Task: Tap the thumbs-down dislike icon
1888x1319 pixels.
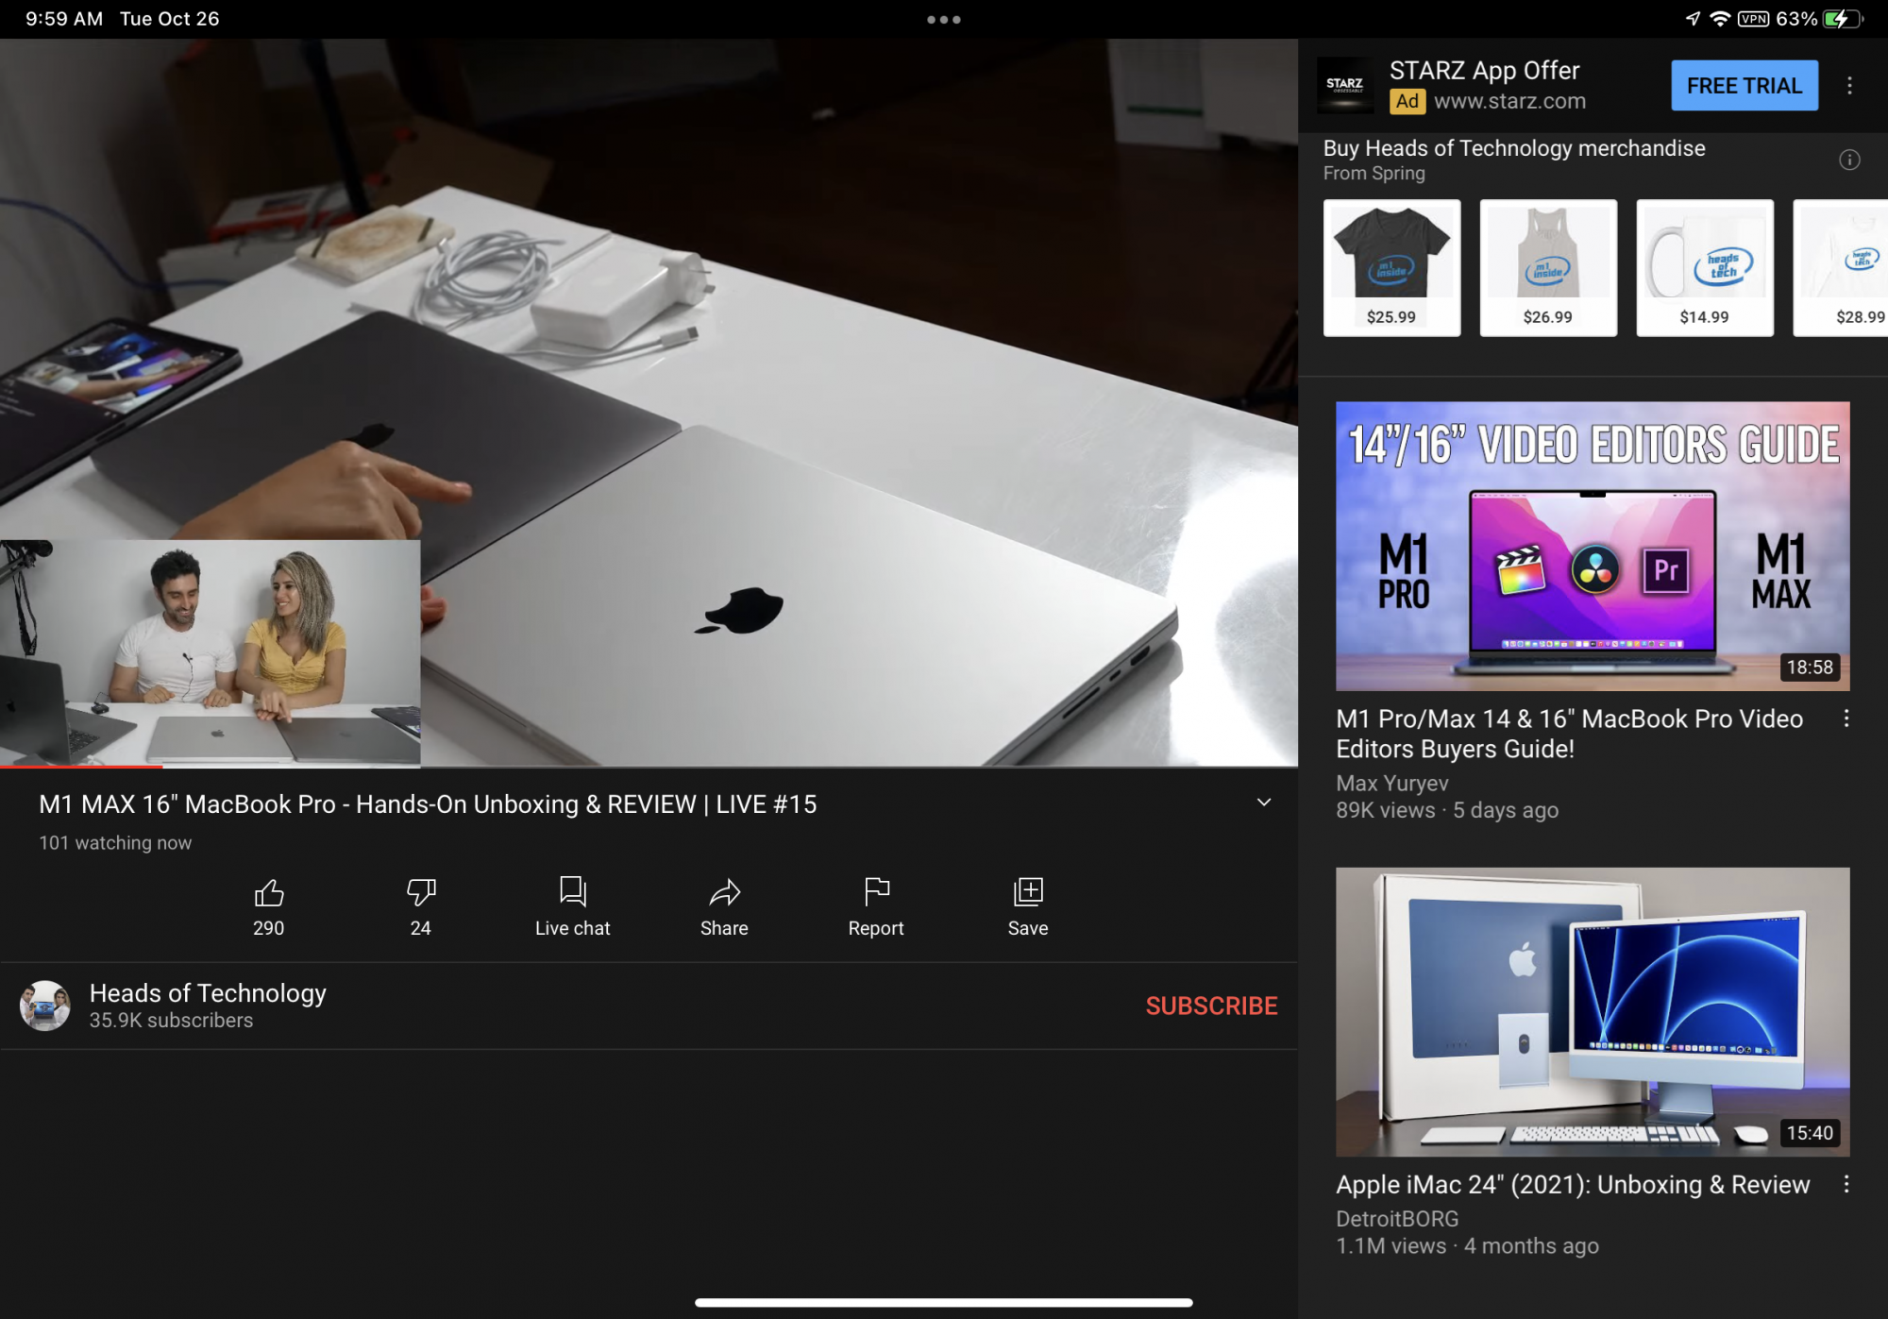Action: tap(420, 892)
